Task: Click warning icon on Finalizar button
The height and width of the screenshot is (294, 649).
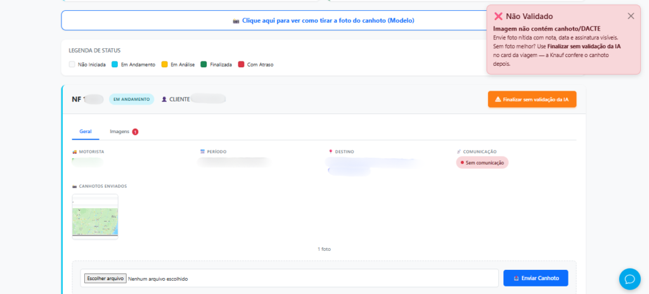Action: coord(498,99)
